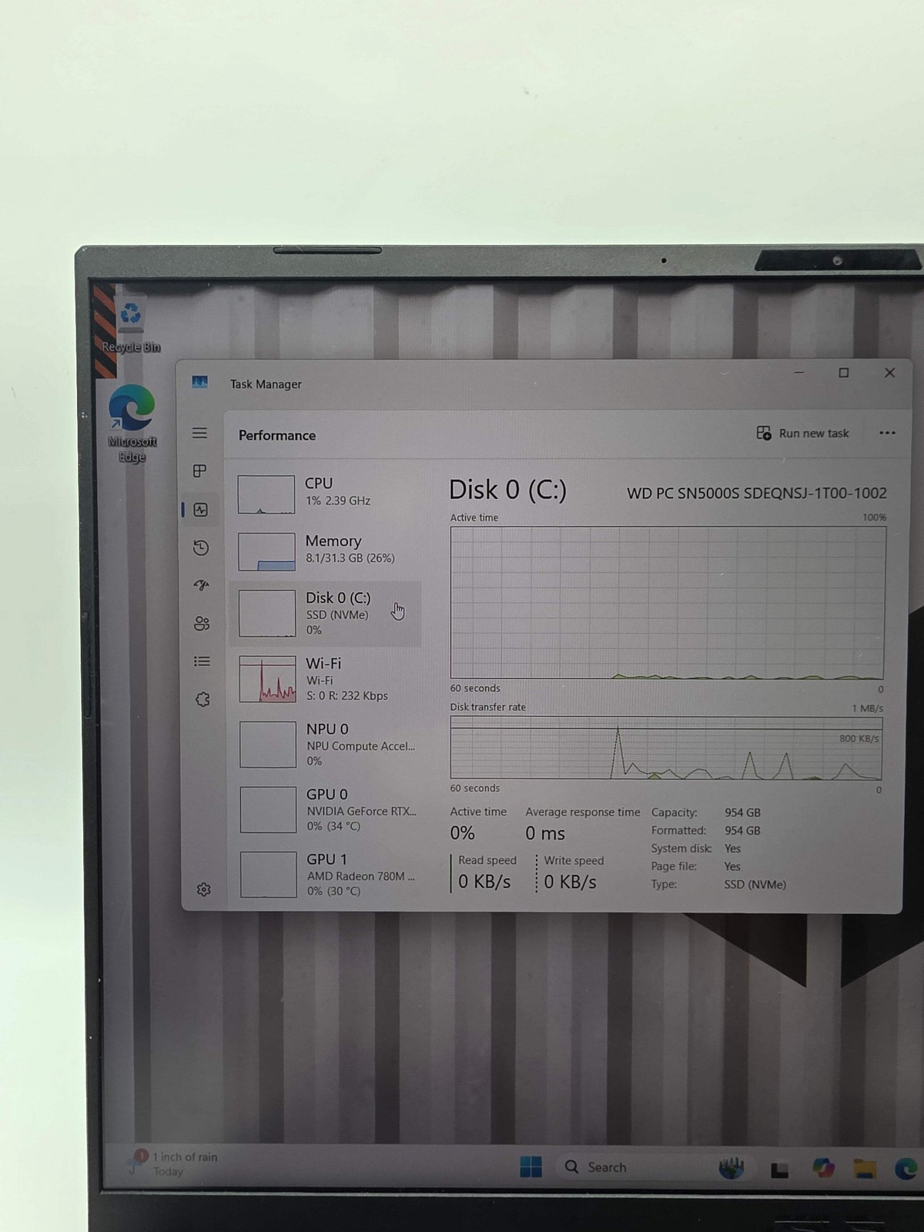Click the Disk active time graph
Screen dimensions: 924x1232
(x=668, y=603)
